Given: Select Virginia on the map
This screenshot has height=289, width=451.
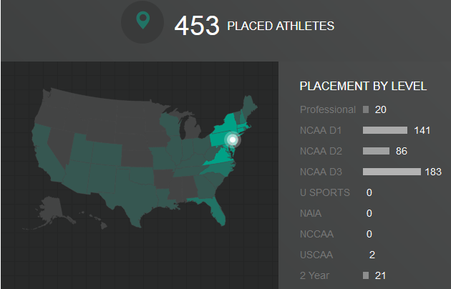Looking at the screenshot, I should click(220, 157).
